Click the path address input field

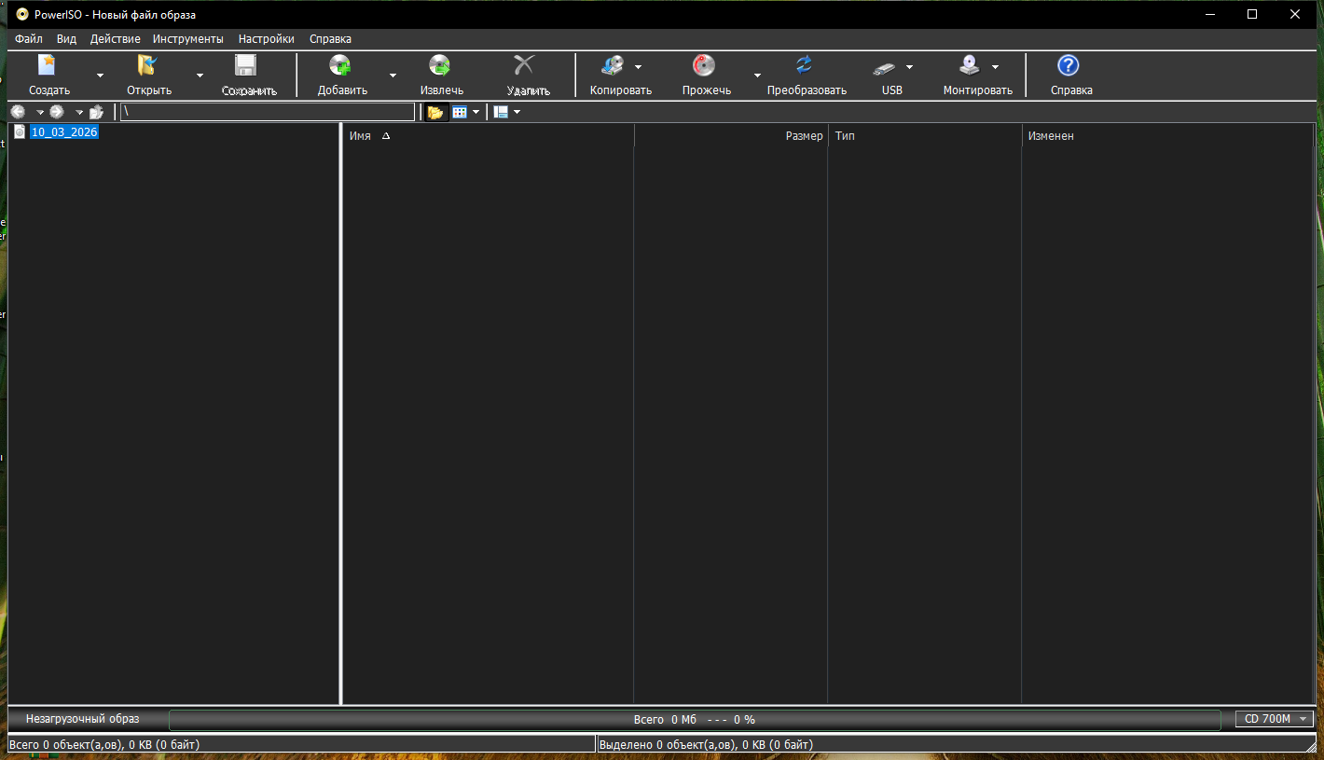point(268,112)
